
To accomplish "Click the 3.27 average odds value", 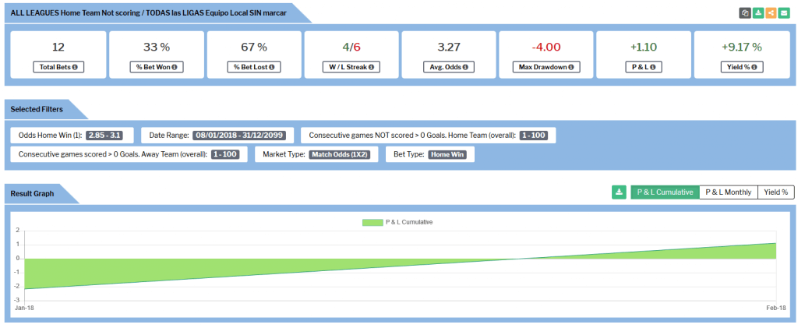I will (449, 47).
